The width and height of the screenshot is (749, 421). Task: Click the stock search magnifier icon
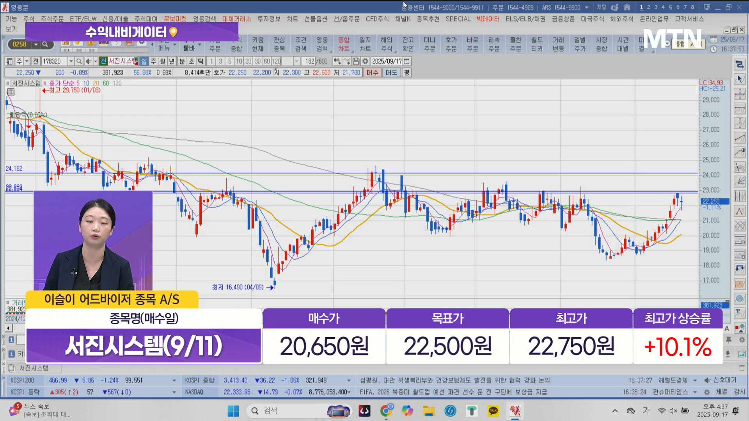click(x=79, y=61)
